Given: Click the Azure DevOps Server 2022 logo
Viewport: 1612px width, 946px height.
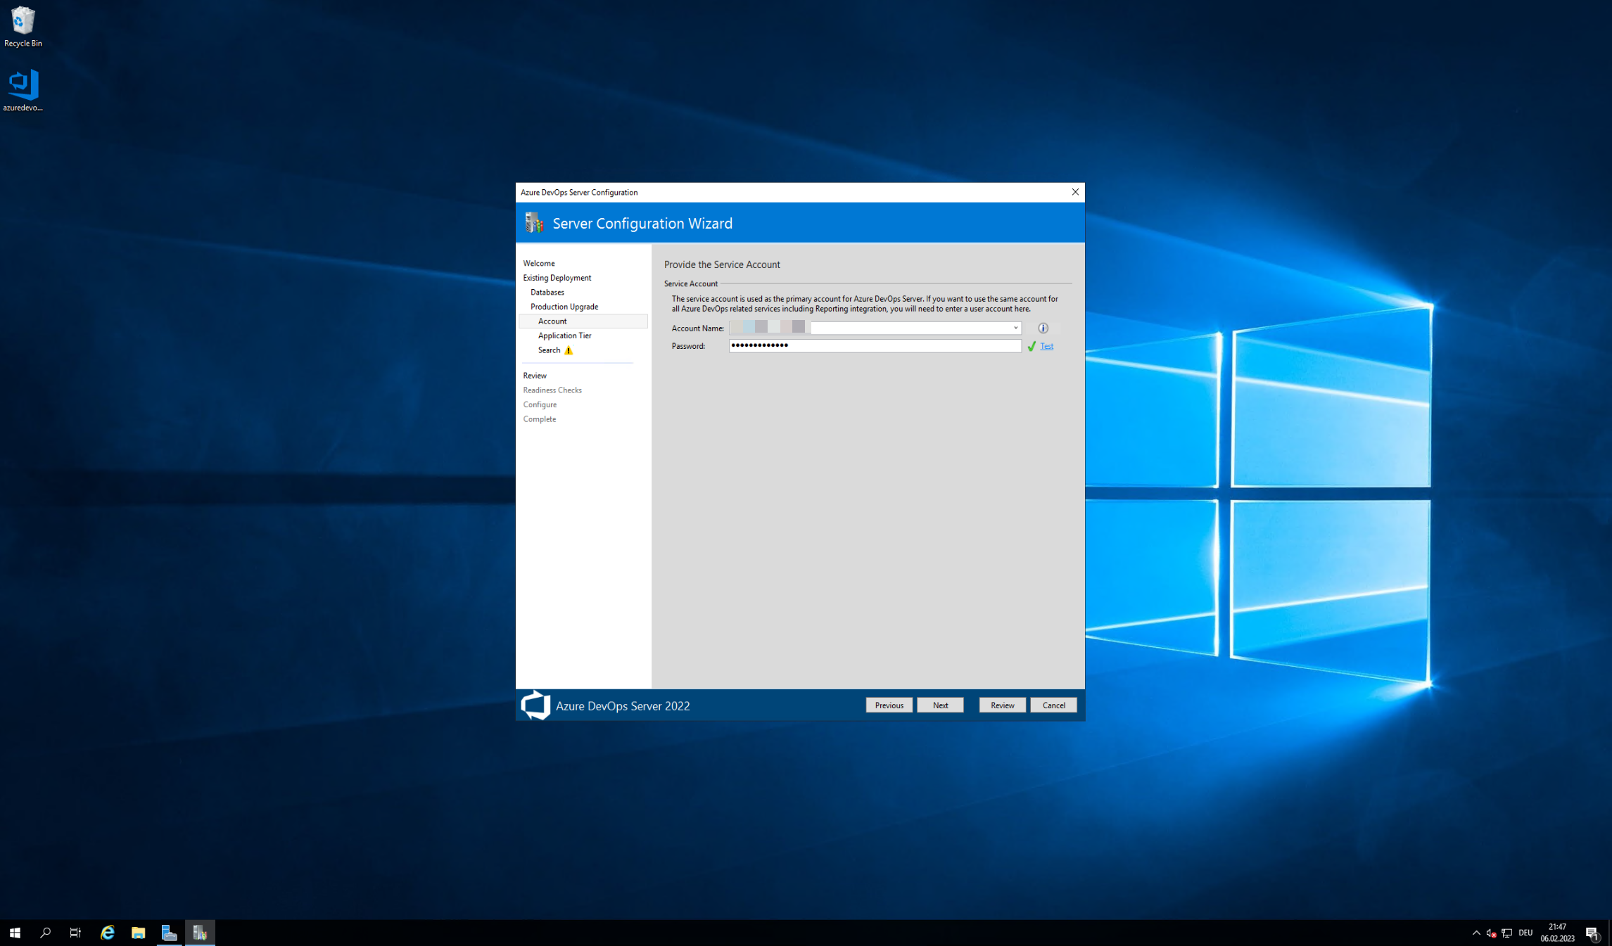Looking at the screenshot, I should click(535, 705).
